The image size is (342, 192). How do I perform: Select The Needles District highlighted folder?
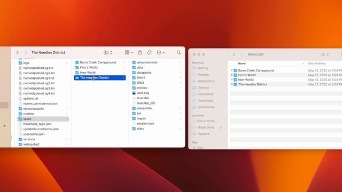(x=100, y=78)
